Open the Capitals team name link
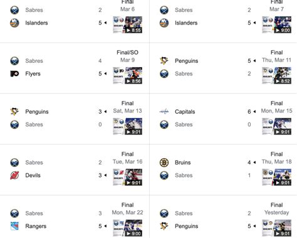 pyautogui.click(x=185, y=112)
